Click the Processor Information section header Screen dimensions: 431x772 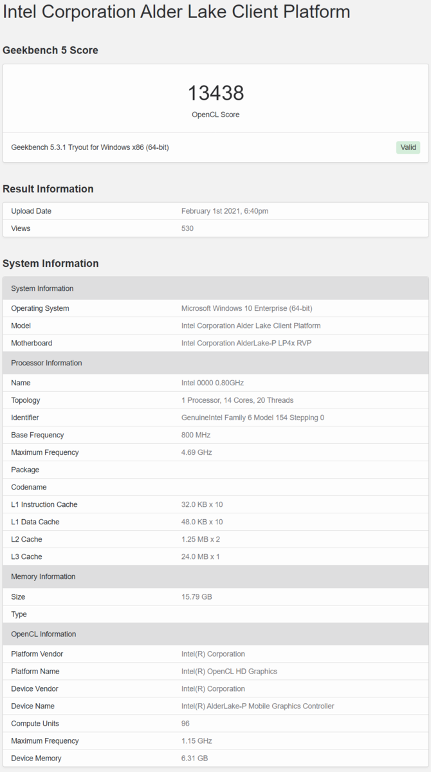coord(215,363)
